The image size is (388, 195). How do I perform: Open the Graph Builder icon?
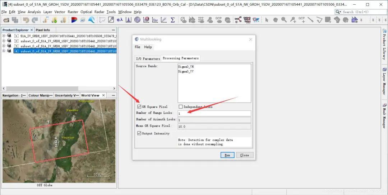pyautogui.click(x=238, y=20)
